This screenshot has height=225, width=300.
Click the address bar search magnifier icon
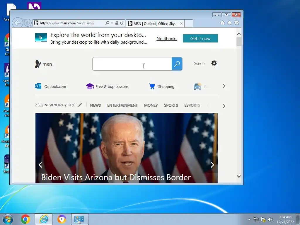107,23
